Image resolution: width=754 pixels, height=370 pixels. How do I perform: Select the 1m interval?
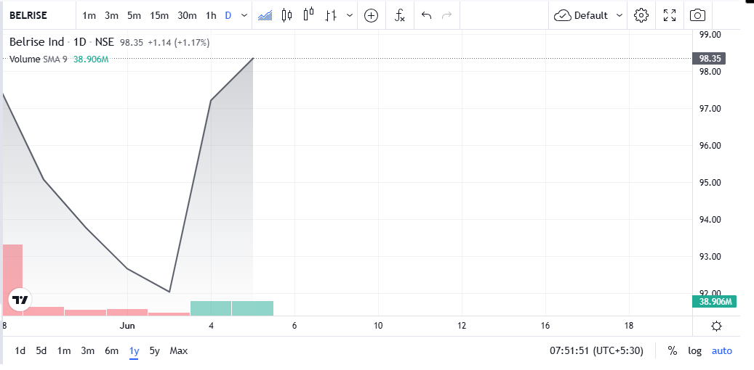click(89, 15)
